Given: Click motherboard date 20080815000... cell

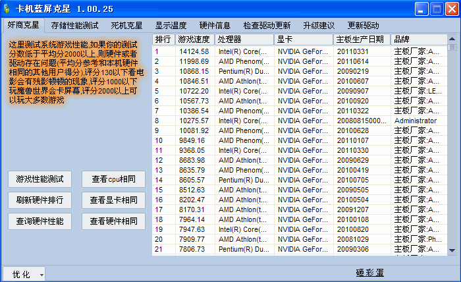Looking at the screenshot, I should click(x=362, y=121).
